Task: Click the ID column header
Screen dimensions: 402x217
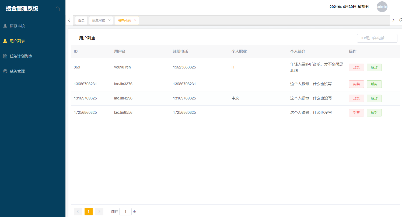Action: [76, 51]
